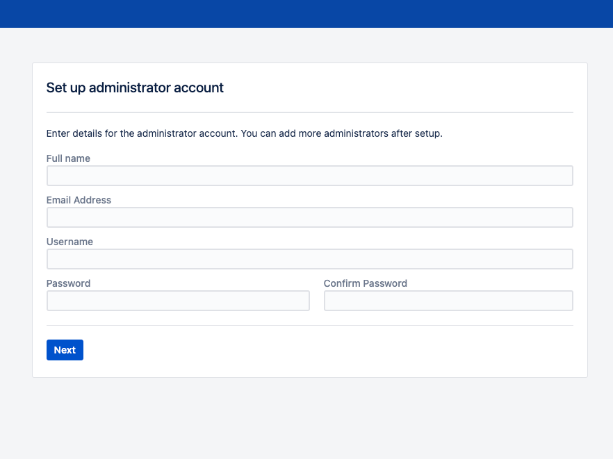Click the 'Password' label text

pyautogui.click(x=68, y=283)
